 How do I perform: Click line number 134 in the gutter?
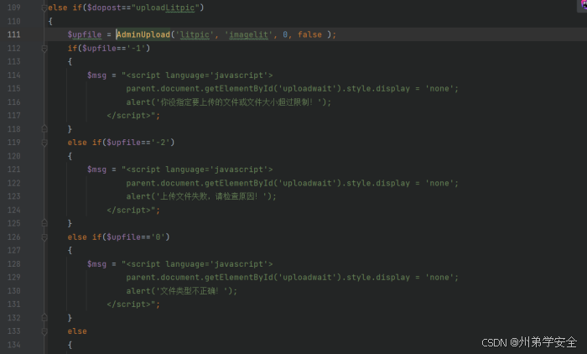click(14, 345)
